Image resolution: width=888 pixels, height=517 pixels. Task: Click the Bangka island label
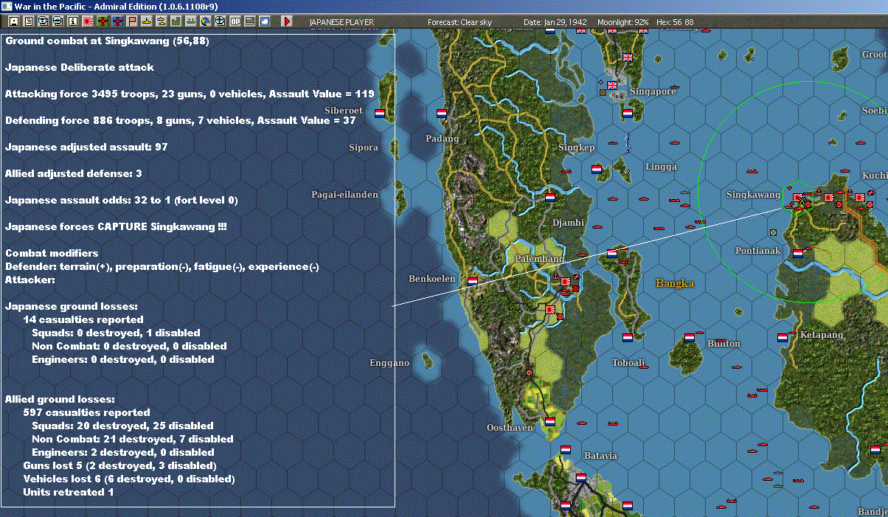[673, 282]
